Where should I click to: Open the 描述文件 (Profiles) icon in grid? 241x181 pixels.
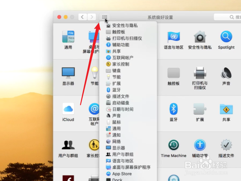226,145
